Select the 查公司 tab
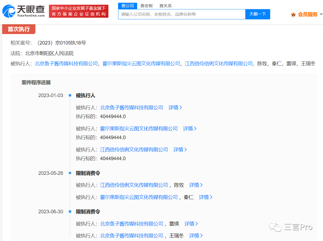Screen dimensions: 323x241 [x=127, y=6]
